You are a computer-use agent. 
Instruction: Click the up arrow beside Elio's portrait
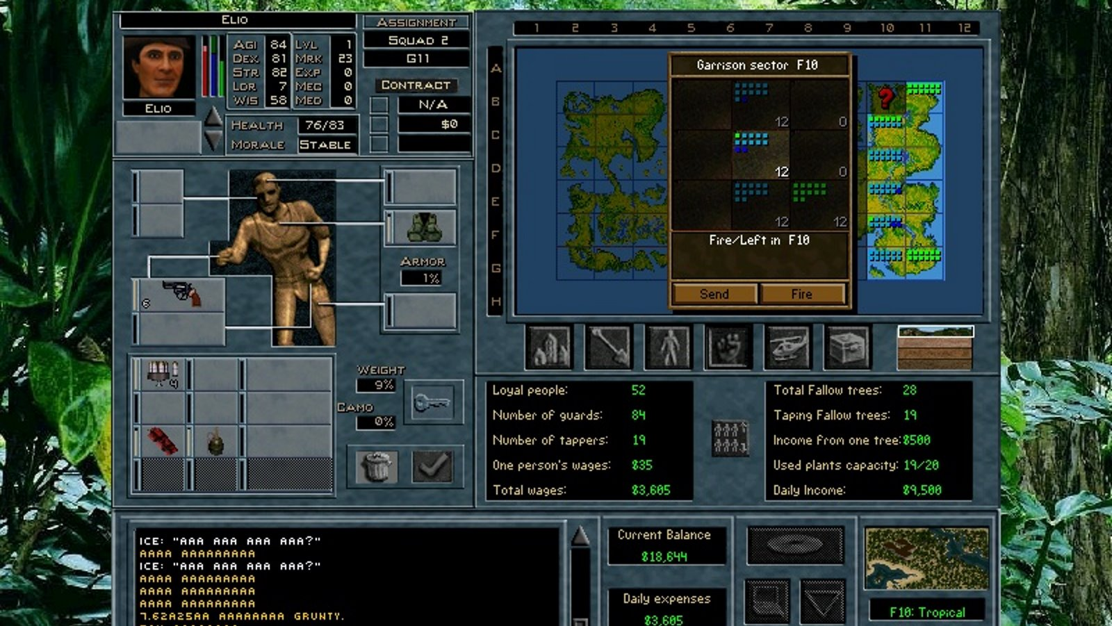click(213, 117)
